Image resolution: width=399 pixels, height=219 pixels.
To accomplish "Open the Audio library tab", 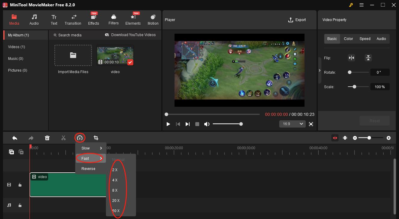I will tap(34, 20).
